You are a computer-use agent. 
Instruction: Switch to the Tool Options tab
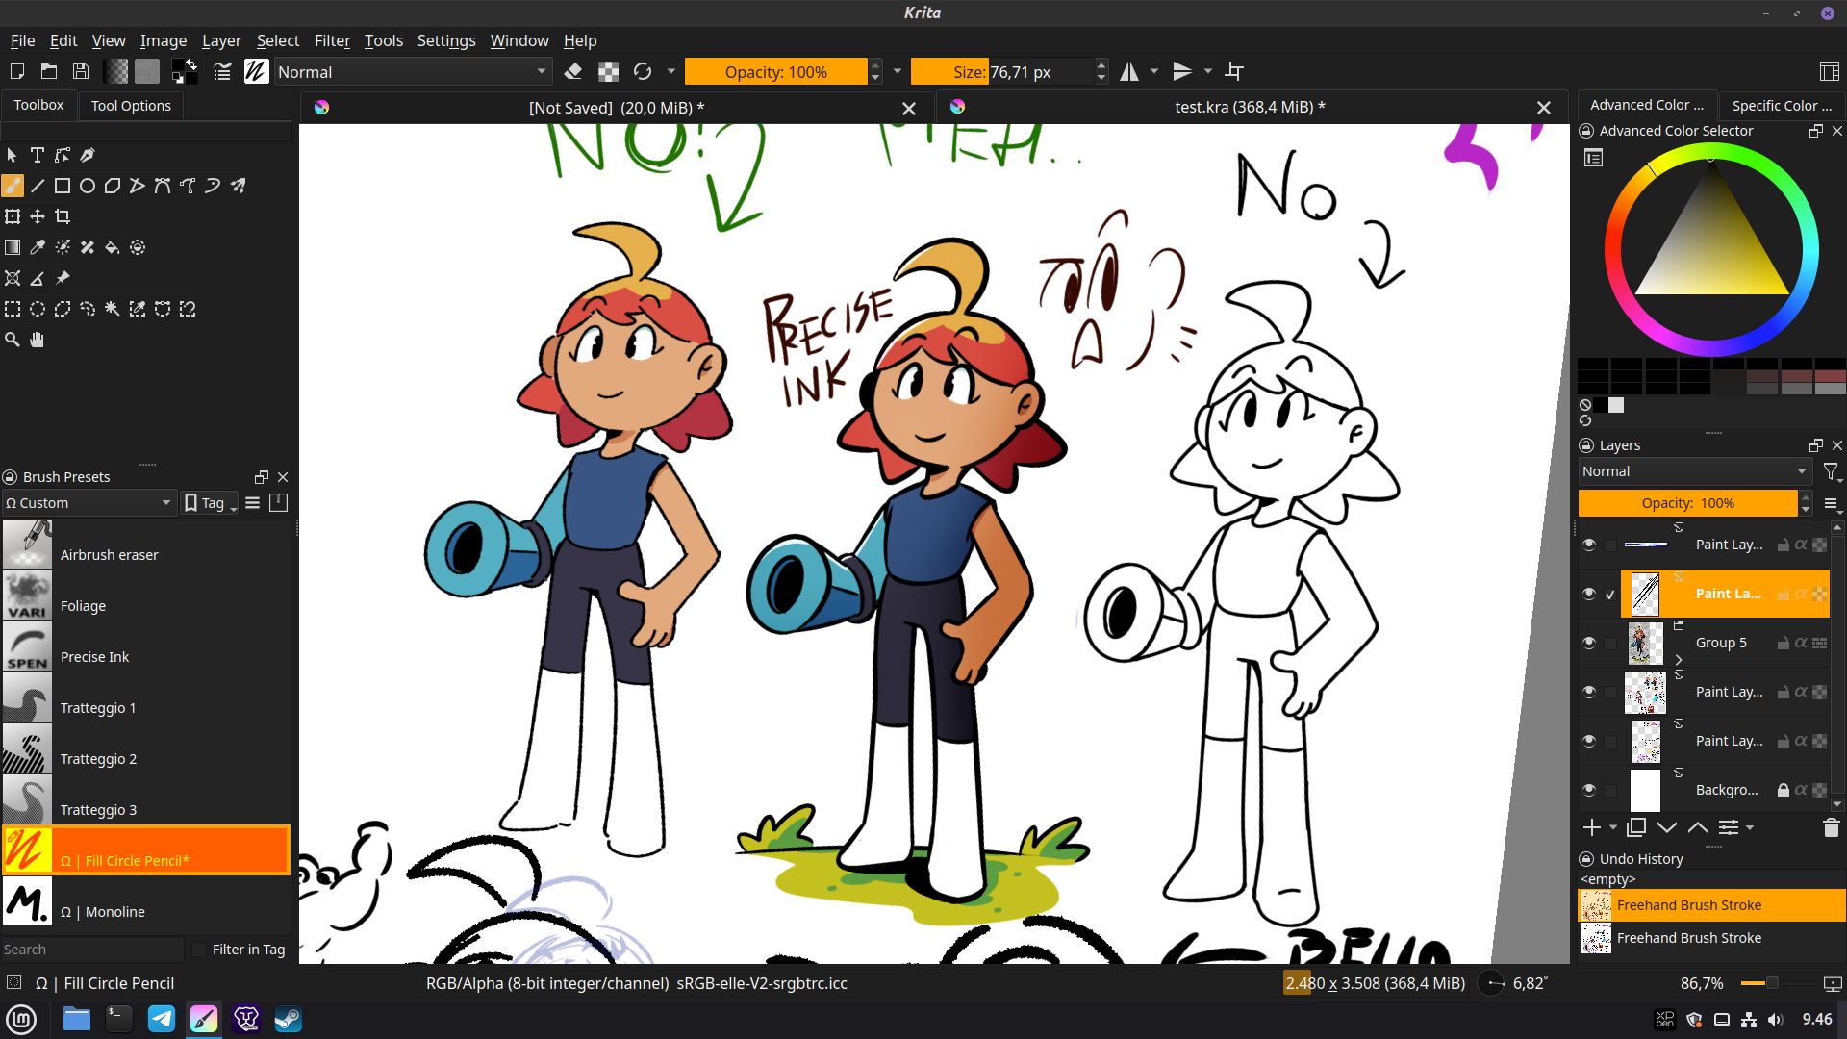point(131,106)
